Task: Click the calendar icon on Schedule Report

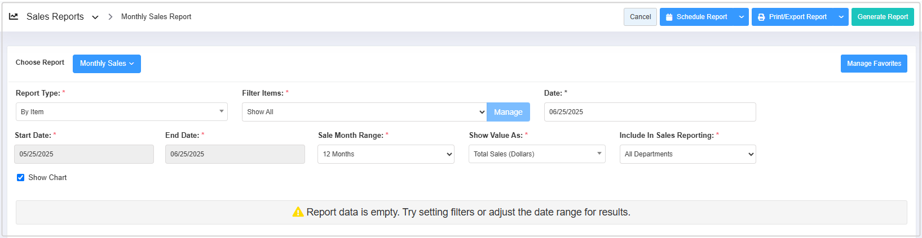Action: point(669,17)
